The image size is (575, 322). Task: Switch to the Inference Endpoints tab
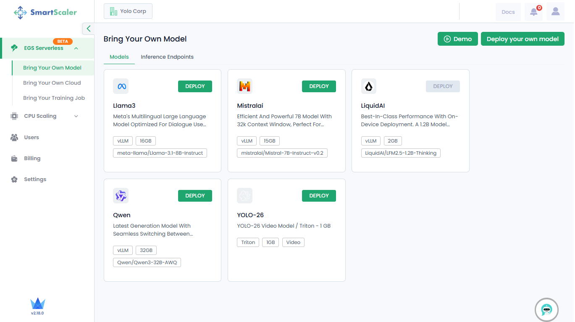pyautogui.click(x=167, y=57)
